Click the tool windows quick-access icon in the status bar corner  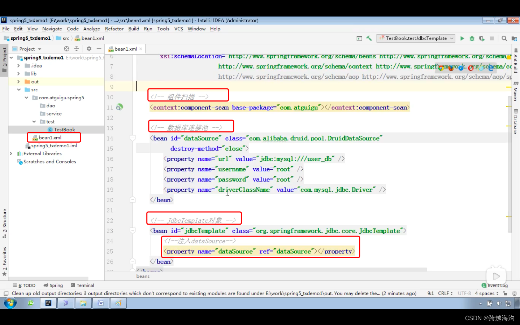tap(6, 294)
